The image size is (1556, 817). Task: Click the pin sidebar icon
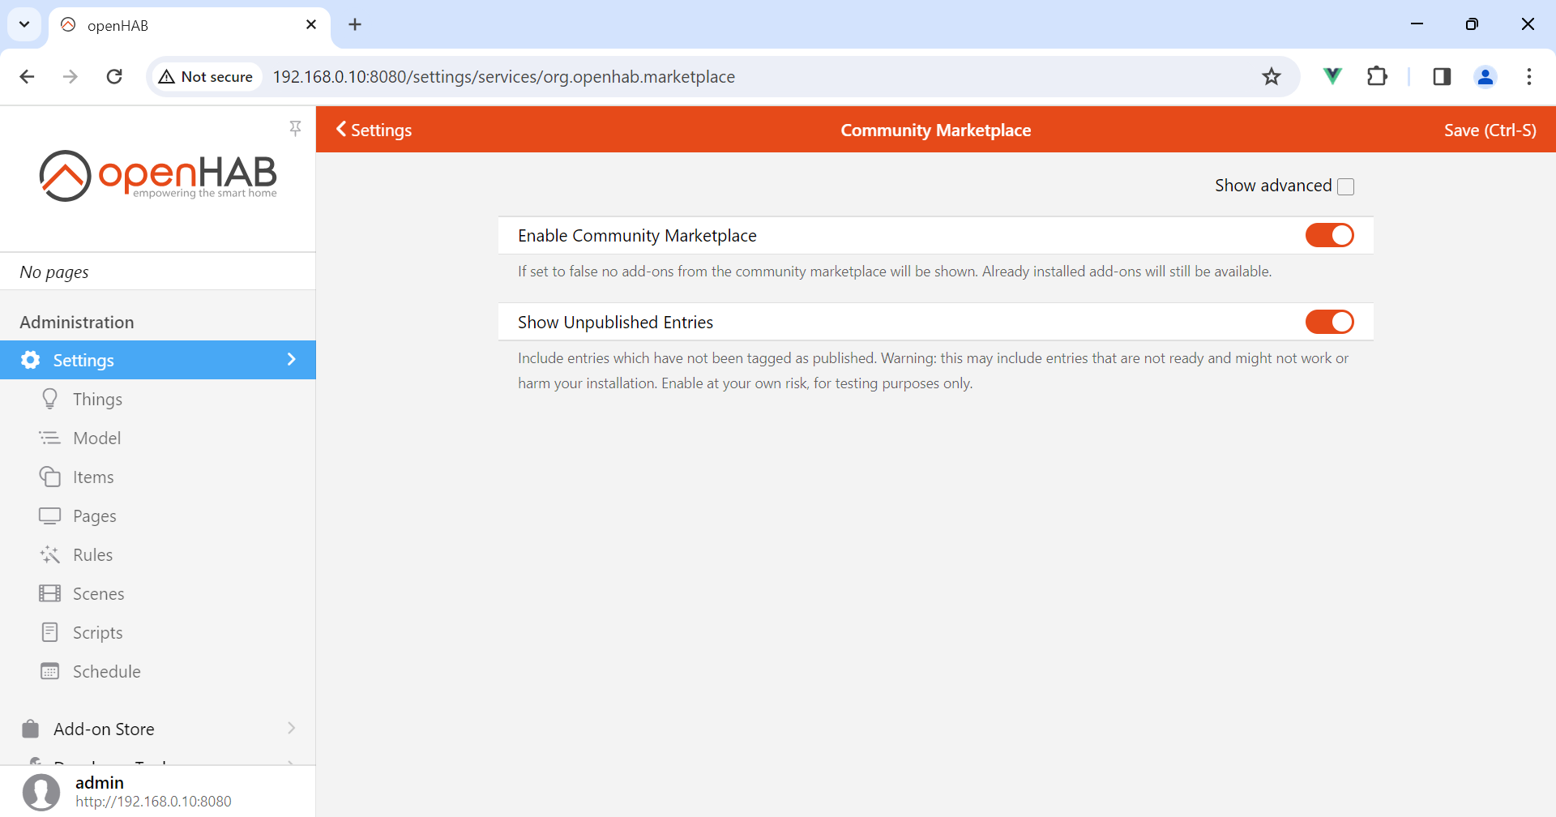(x=295, y=128)
